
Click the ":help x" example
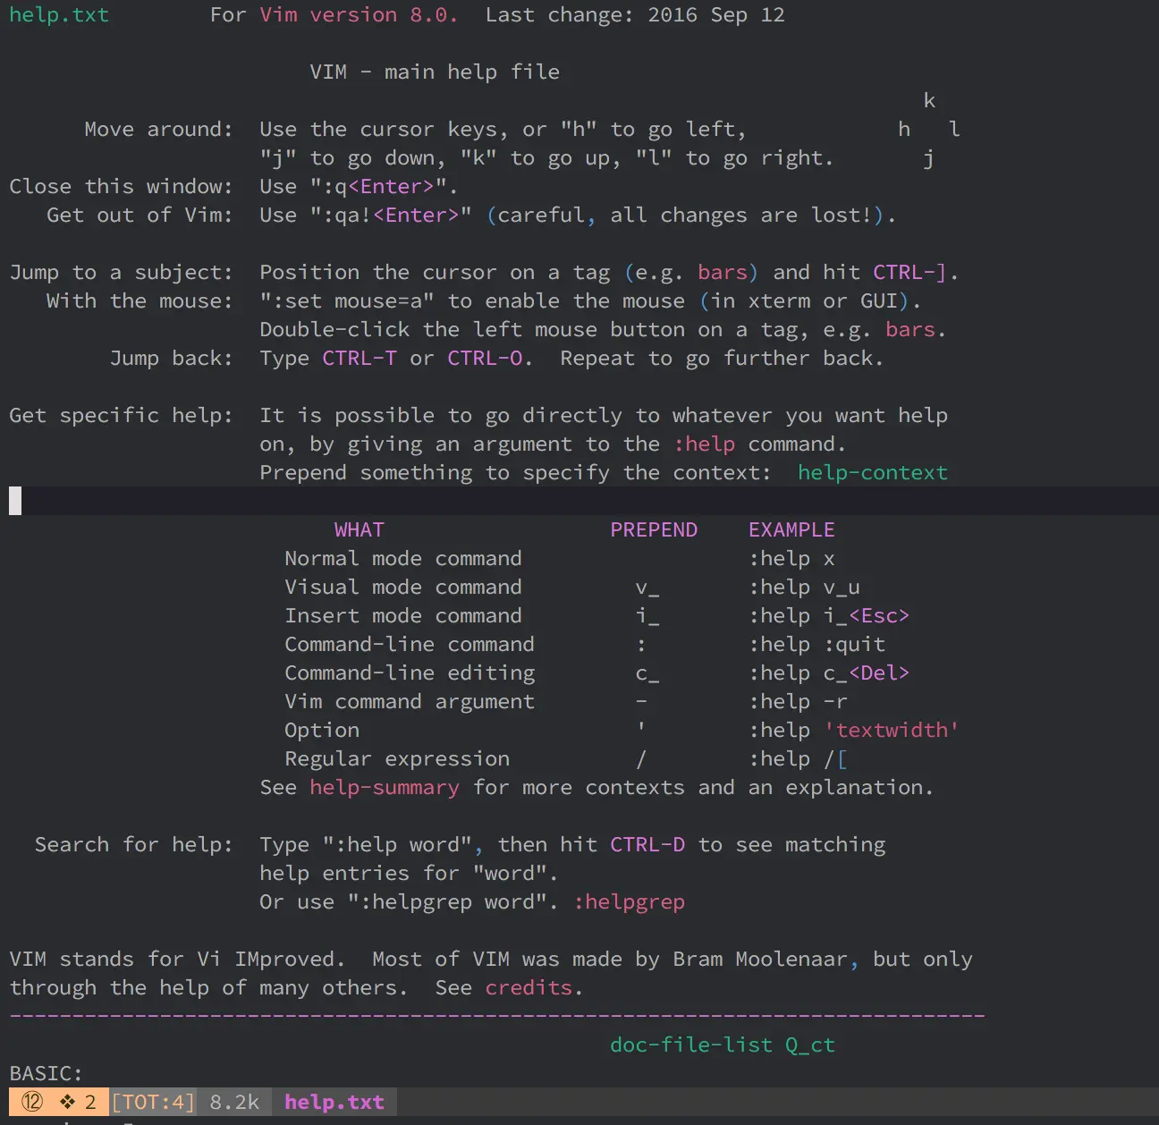[791, 559]
